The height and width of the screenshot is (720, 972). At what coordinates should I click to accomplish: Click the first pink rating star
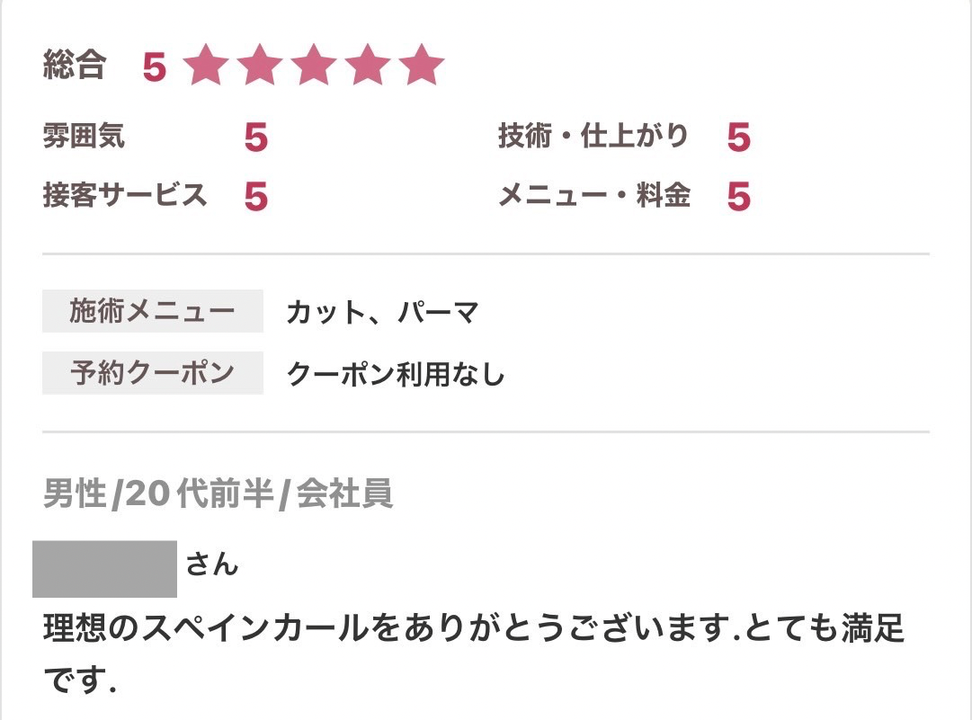207,65
